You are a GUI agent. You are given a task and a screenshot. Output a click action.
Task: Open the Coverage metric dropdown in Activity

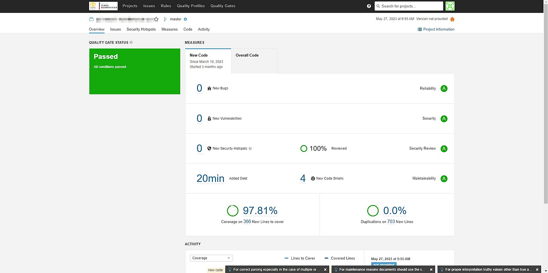click(211, 257)
